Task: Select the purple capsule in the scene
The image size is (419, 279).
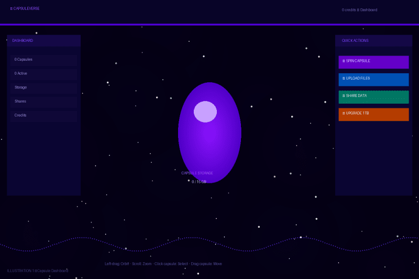Action: pos(210,132)
